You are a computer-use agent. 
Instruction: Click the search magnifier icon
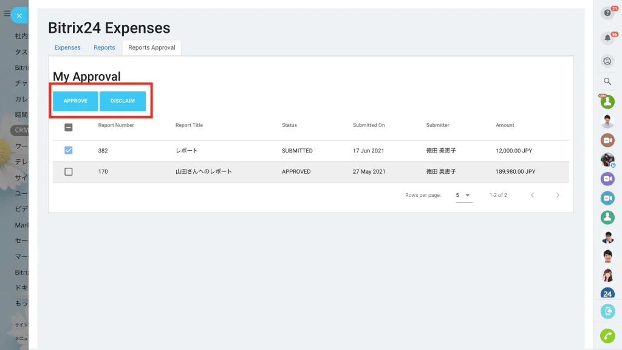(607, 81)
